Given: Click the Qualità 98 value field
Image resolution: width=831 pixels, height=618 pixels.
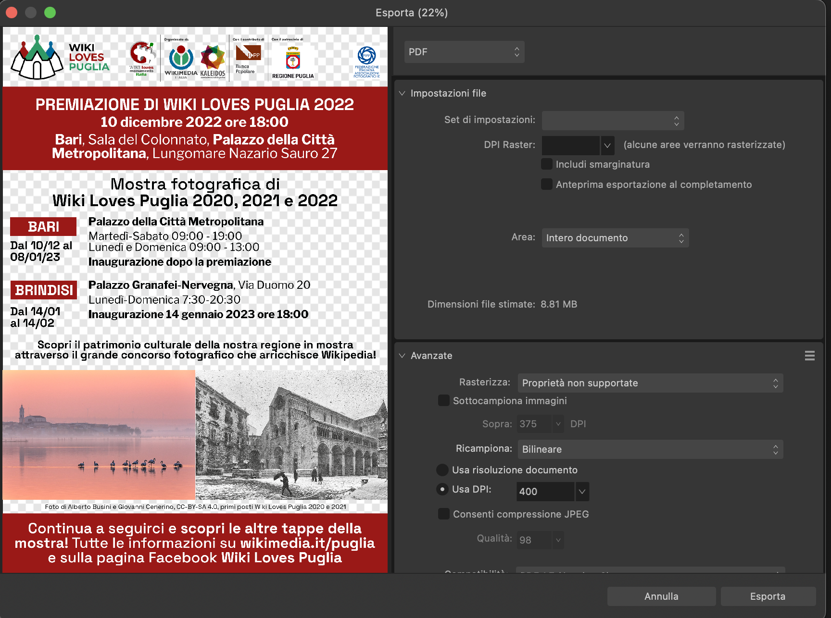Looking at the screenshot, I should point(535,540).
